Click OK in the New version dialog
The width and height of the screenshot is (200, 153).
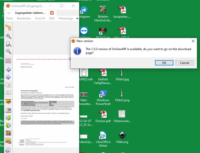pos(164,63)
